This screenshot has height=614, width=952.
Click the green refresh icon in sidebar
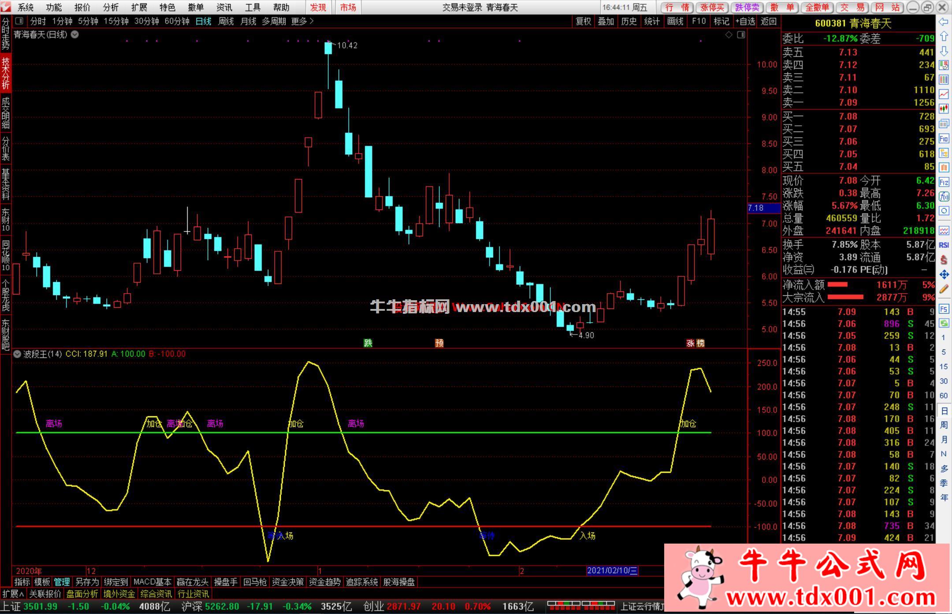tap(944, 324)
